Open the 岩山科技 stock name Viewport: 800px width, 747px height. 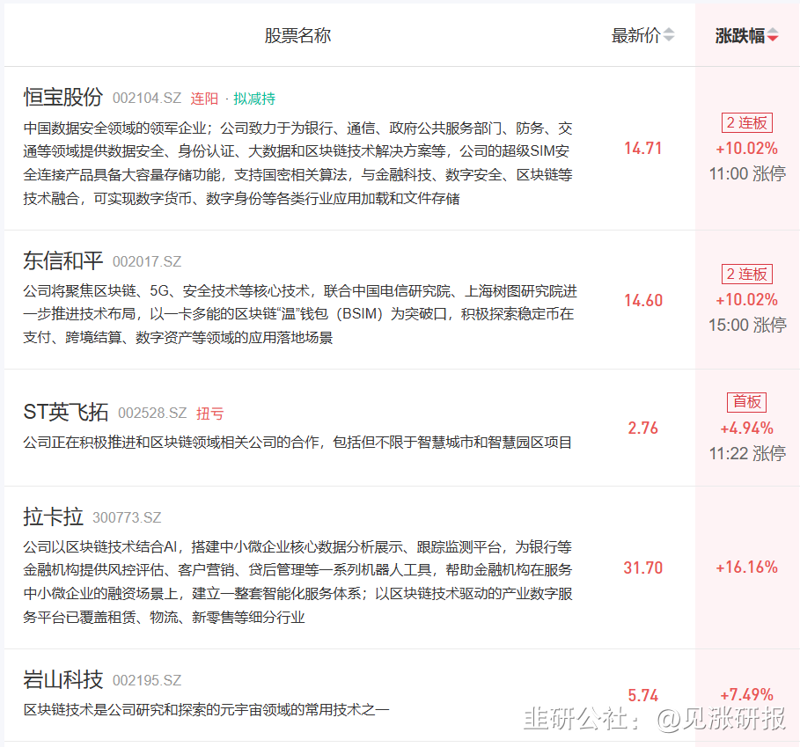tap(63, 680)
